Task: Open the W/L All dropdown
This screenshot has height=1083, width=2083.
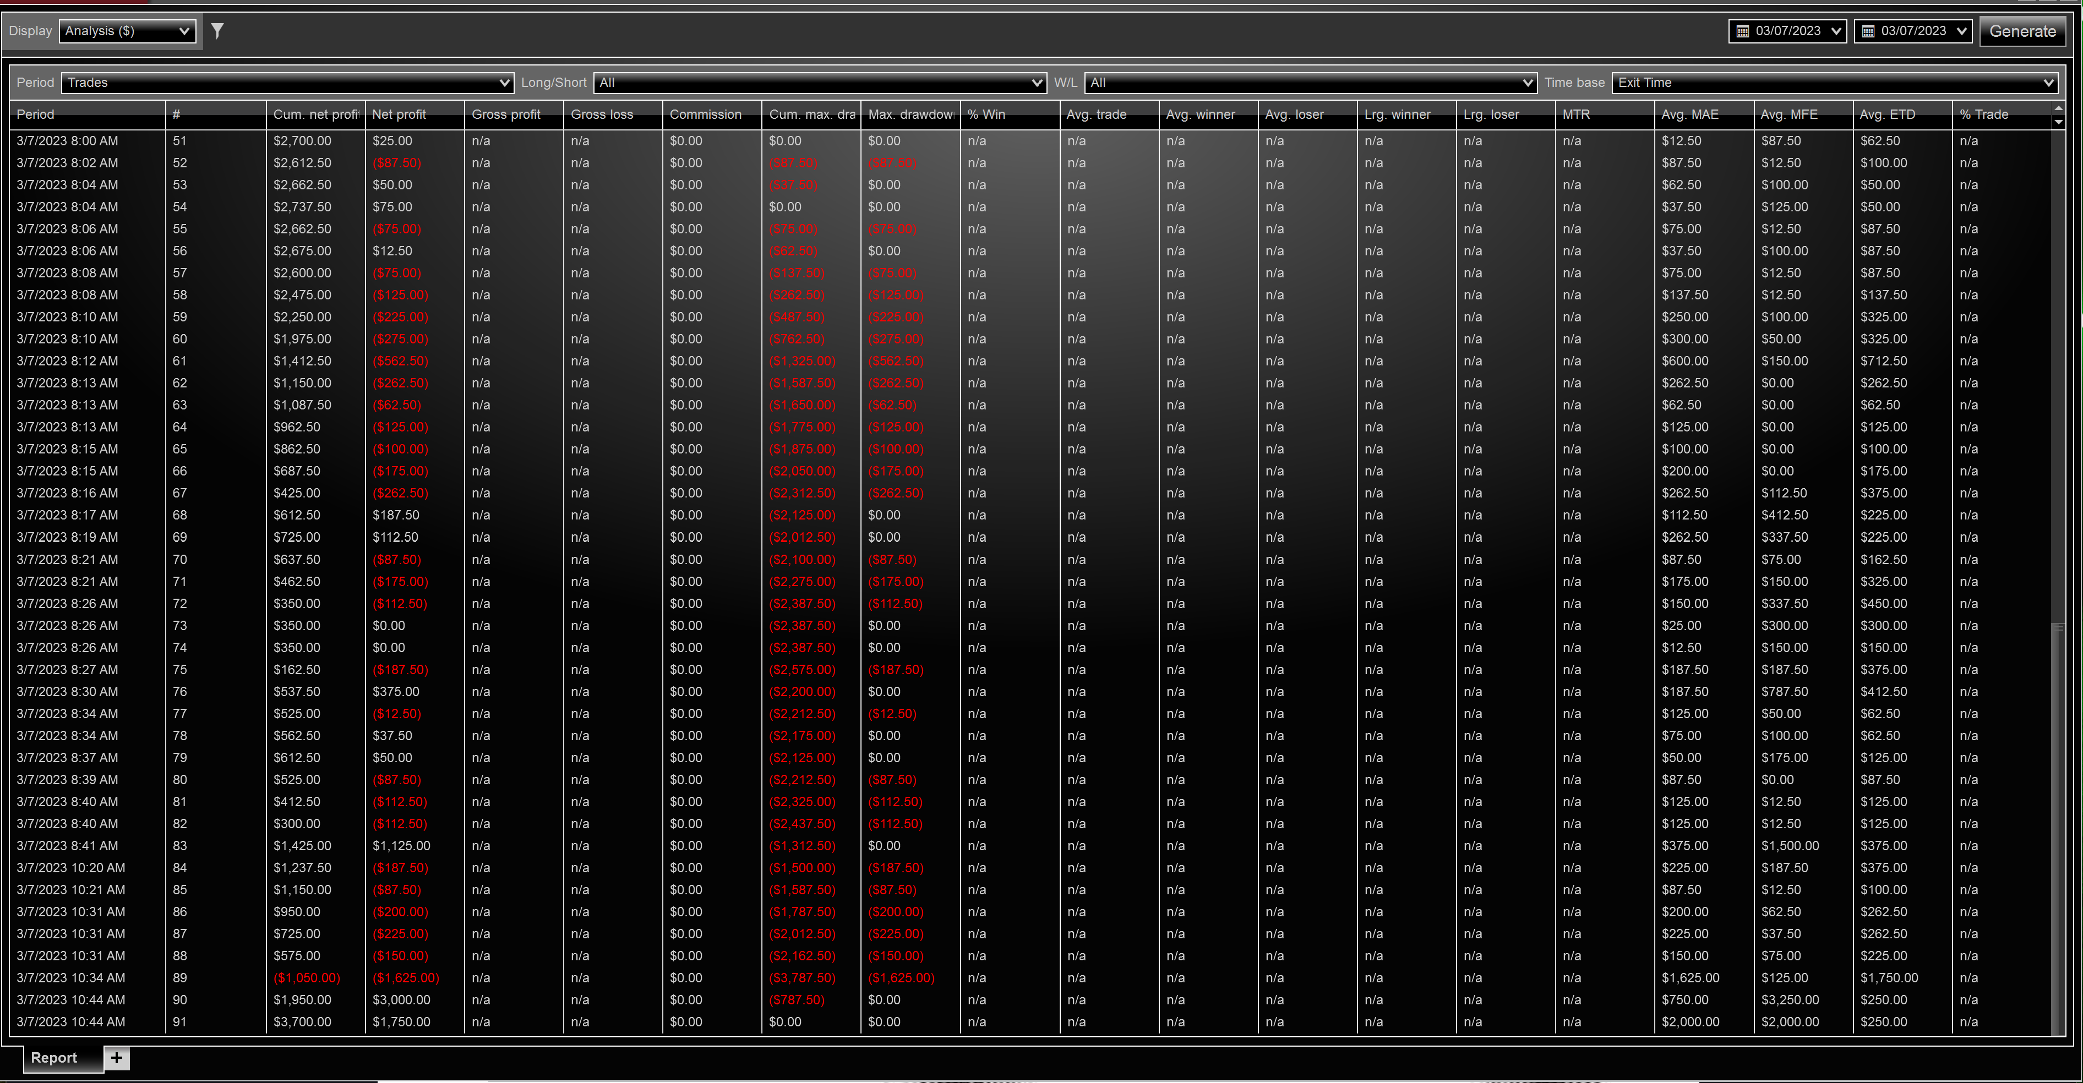Action: 1310,83
